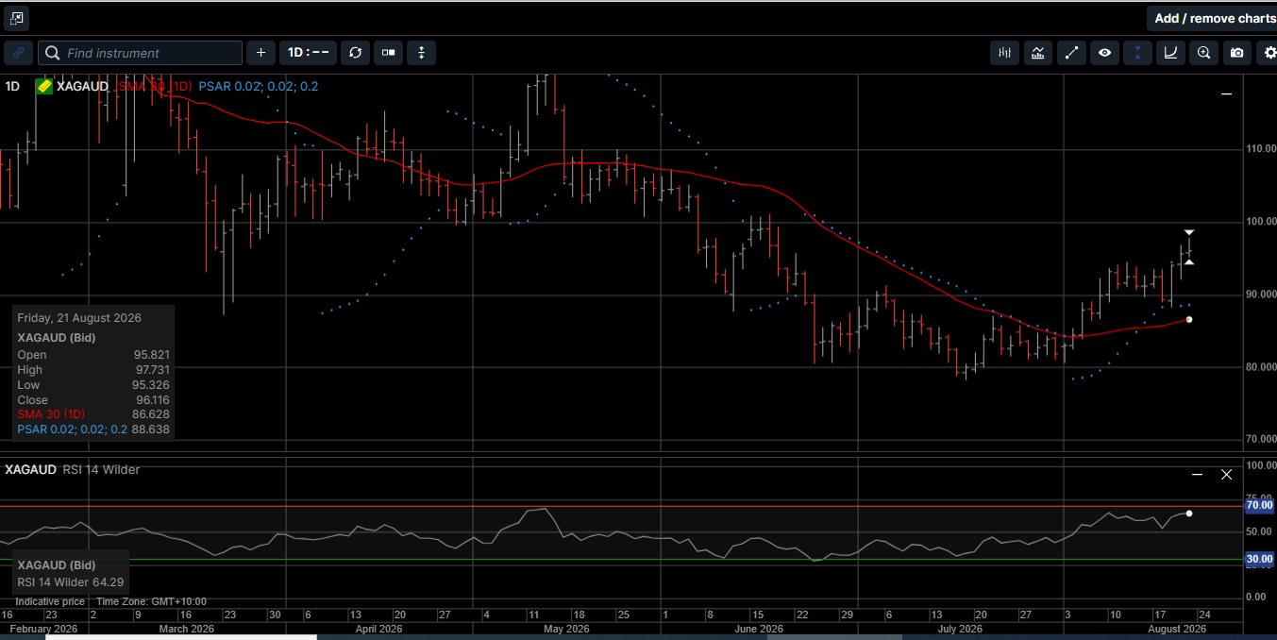The width and height of the screenshot is (1277, 640).
Task: Click the zoom magnifier icon
Action: [x=1203, y=53]
